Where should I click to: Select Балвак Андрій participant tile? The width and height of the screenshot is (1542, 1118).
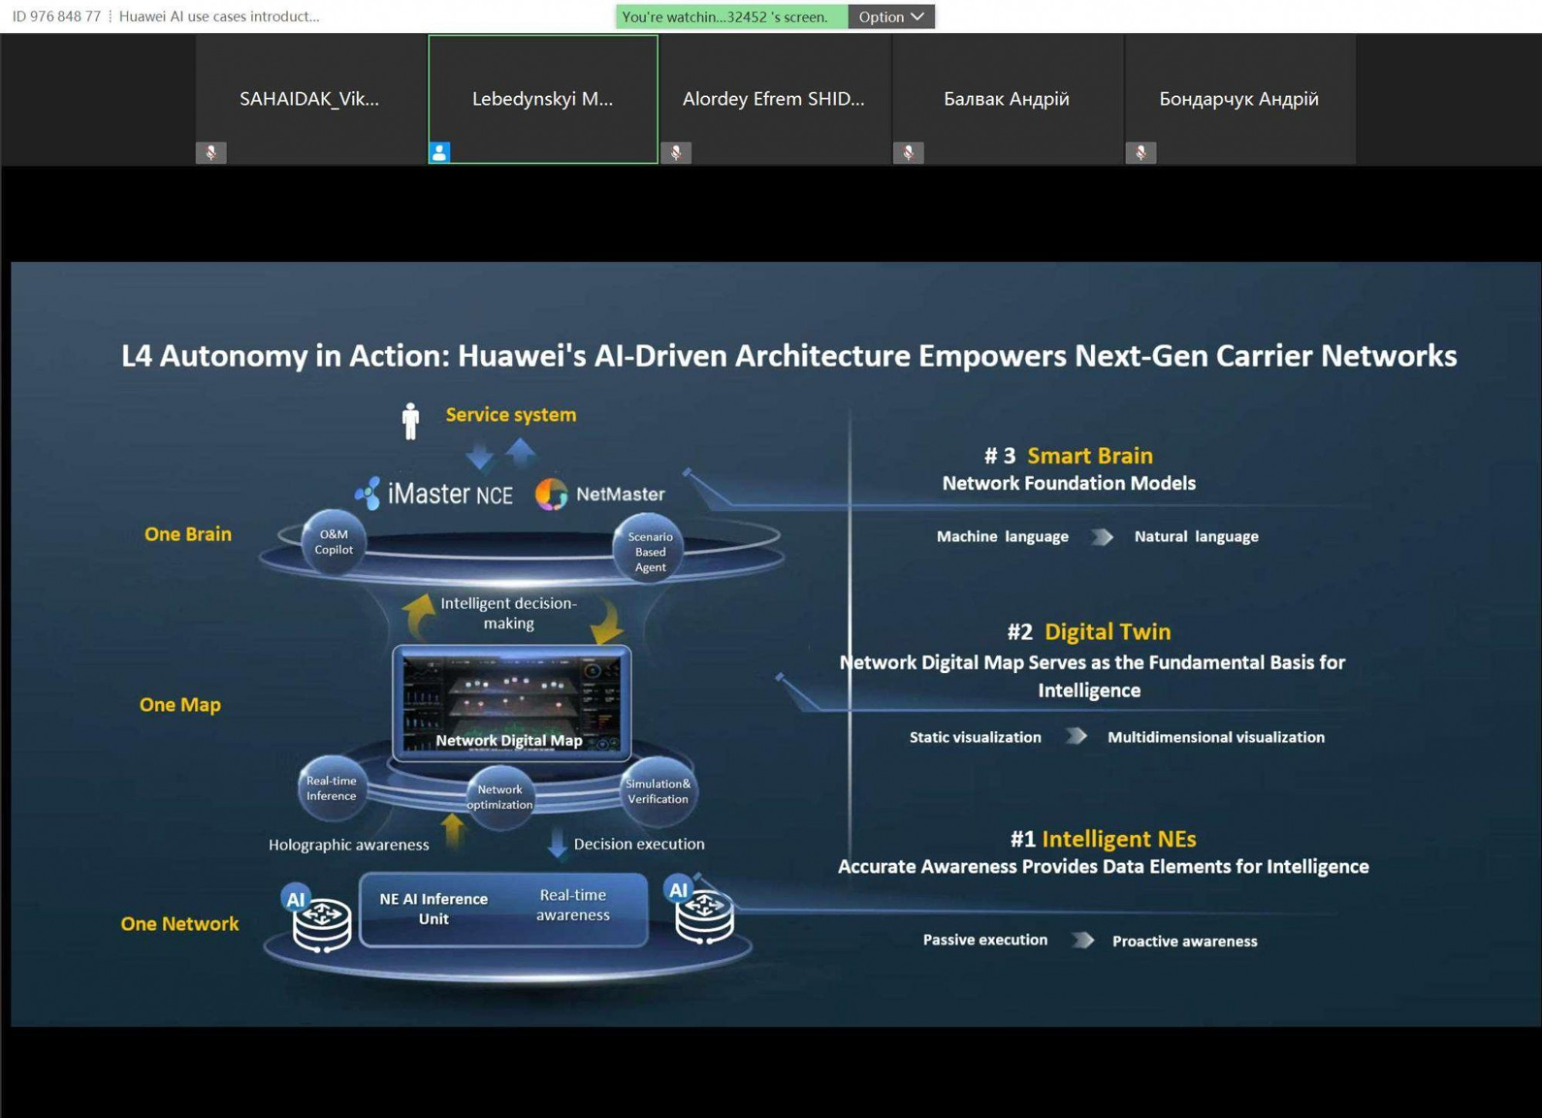1007,99
